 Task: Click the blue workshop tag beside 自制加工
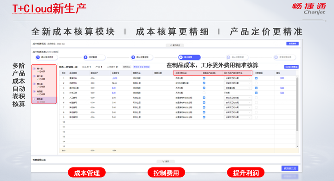(x=141, y=67)
